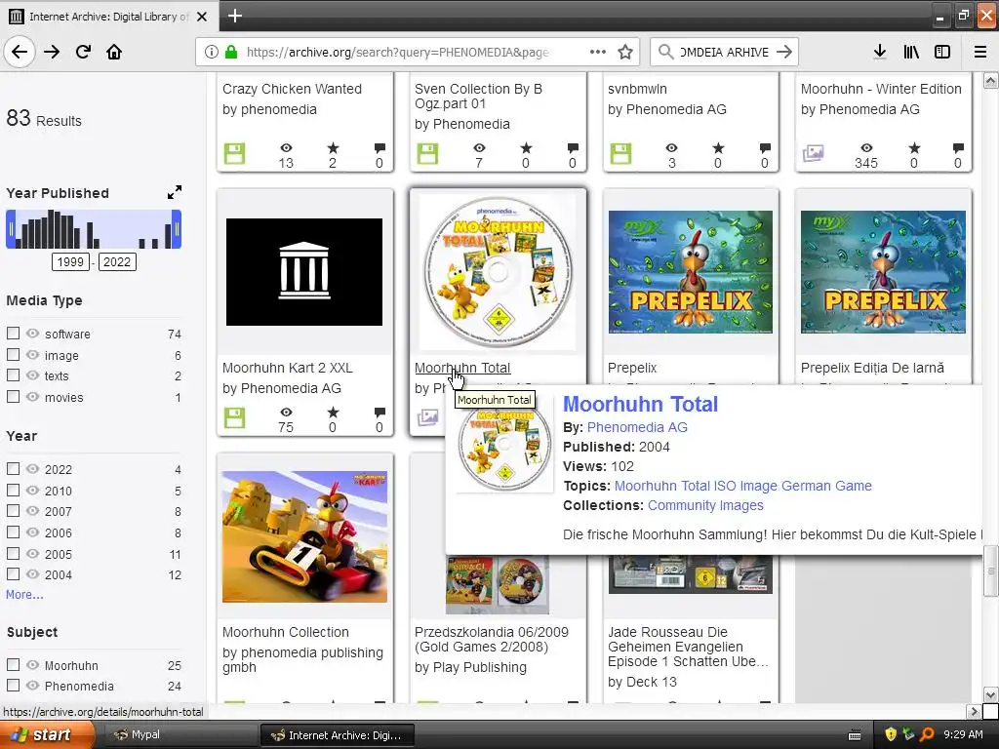The height and width of the screenshot is (749, 999).
Task: Close the Internet Archive tab
Action: tap(202, 17)
